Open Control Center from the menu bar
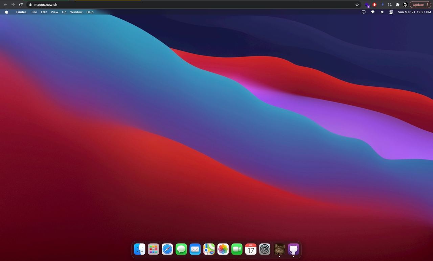The height and width of the screenshot is (261, 433). point(391,12)
